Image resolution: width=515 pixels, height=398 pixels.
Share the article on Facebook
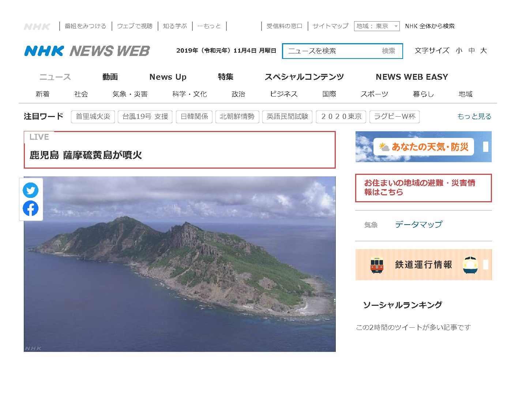click(x=31, y=208)
